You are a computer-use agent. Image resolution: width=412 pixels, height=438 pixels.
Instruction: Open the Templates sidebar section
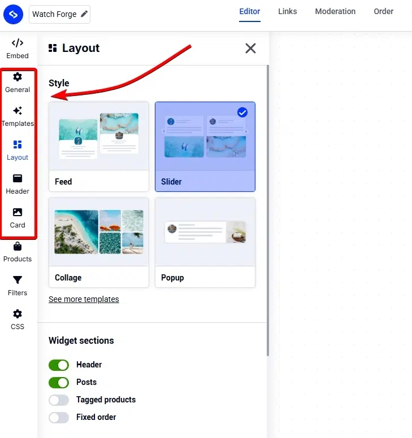point(18,117)
